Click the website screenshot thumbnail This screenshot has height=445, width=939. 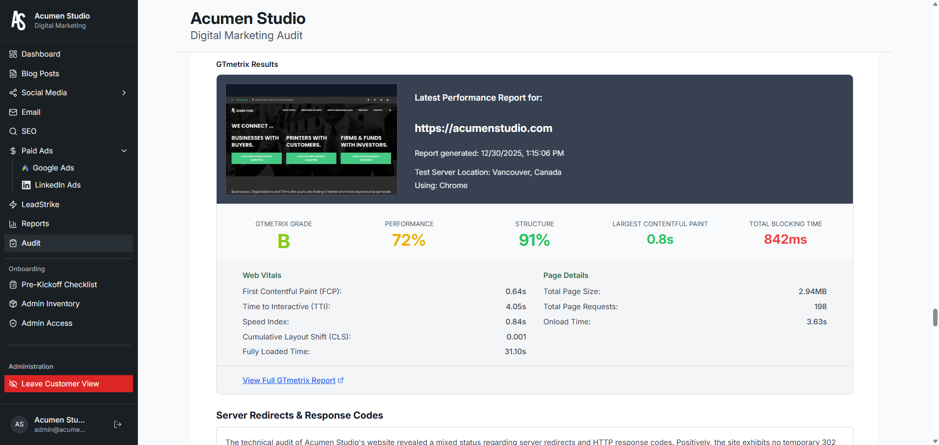(312, 139)
